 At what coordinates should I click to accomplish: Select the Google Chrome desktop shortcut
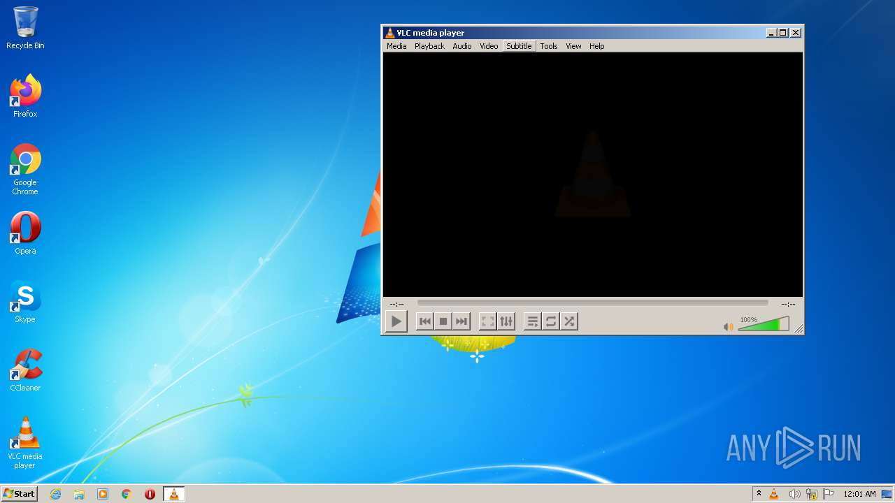pos(25,169)
